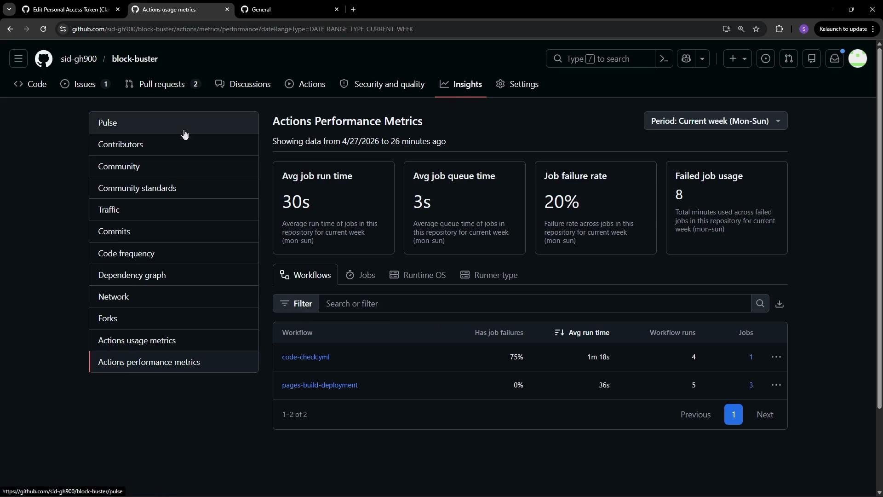This screenshot has width=883, height=497.
Task: View site information icon in address bar
Action: 63,29
